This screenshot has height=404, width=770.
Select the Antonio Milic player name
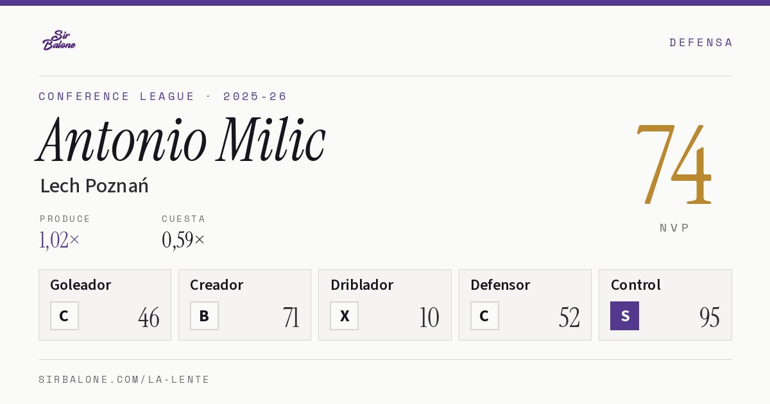click(x=182, y=140)
